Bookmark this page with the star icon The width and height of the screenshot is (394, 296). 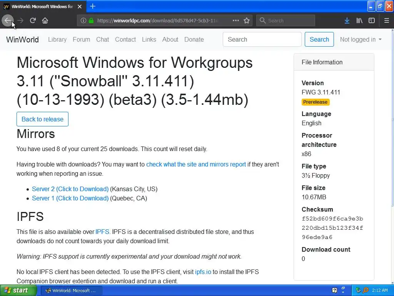(247, 21)
